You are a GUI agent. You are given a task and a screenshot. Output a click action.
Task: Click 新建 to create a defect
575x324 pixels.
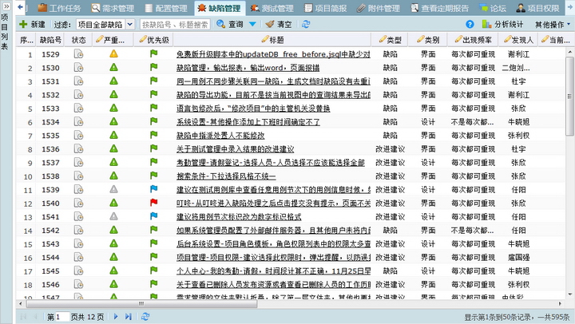32,24
